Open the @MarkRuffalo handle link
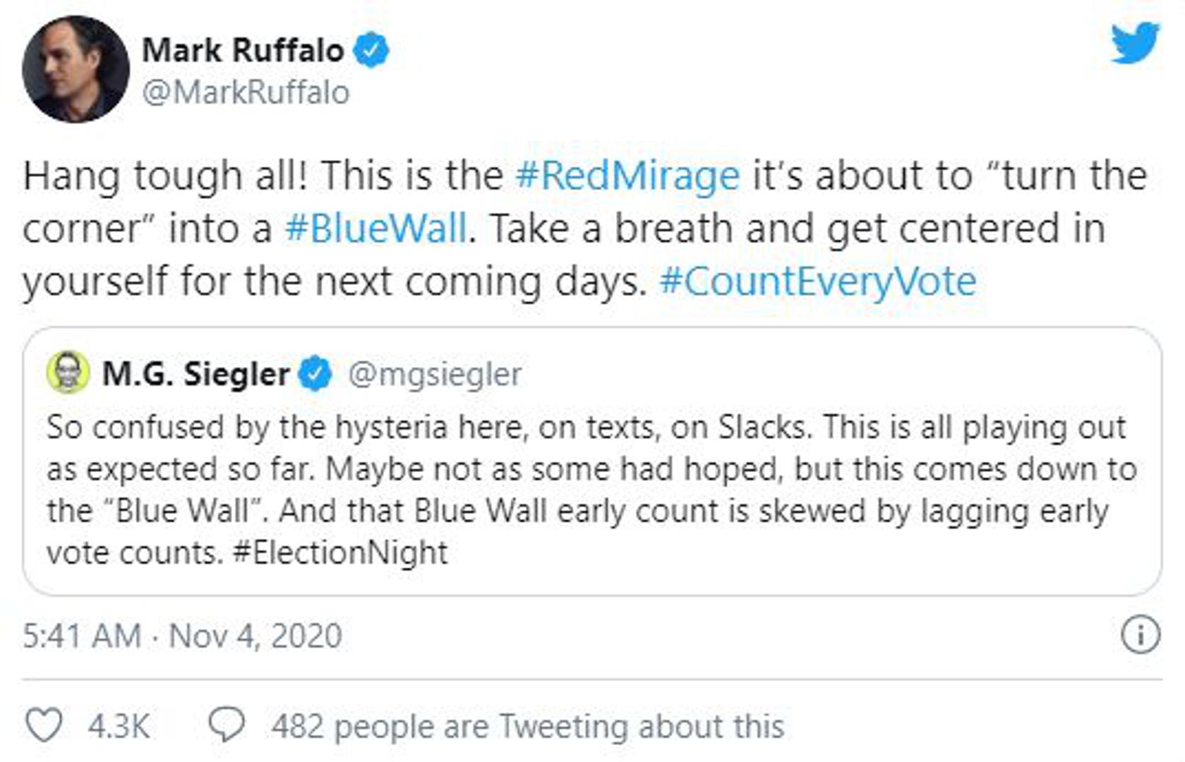The width and height of the screenshot is (1185, 762). [246, 92]
